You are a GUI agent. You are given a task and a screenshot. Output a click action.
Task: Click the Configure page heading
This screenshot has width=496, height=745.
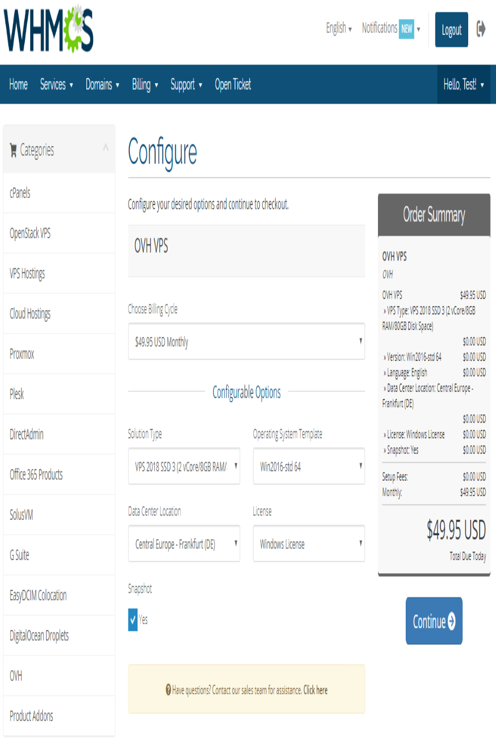[x=162, y=153]
